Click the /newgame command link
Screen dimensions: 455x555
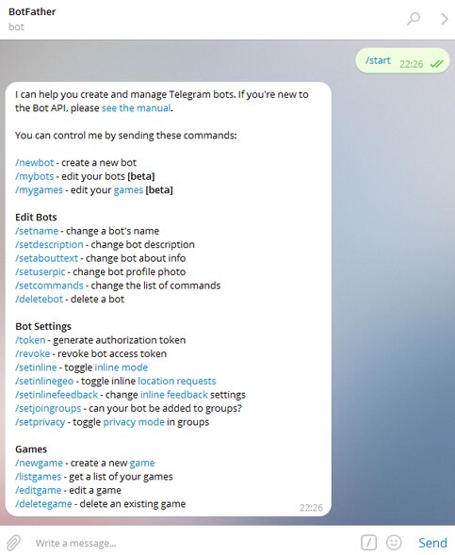coord(39,463)
